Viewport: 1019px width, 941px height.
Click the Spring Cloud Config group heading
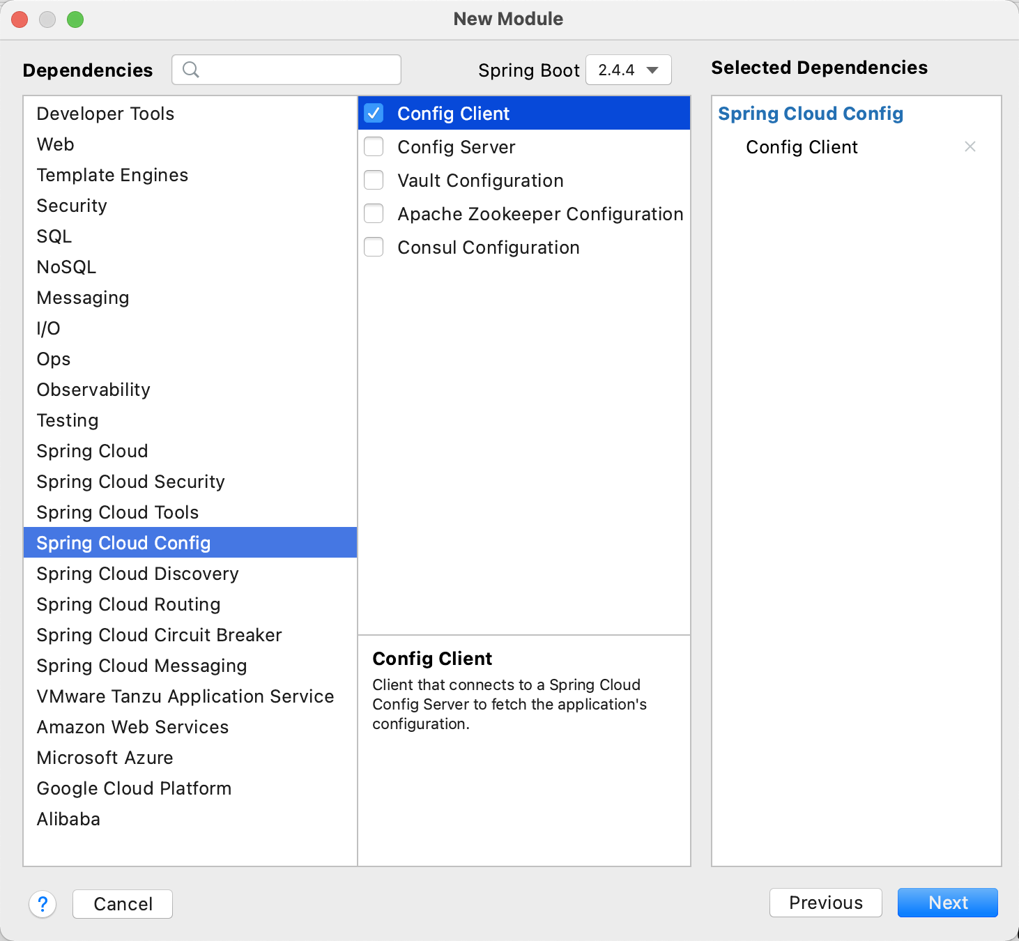811,114
